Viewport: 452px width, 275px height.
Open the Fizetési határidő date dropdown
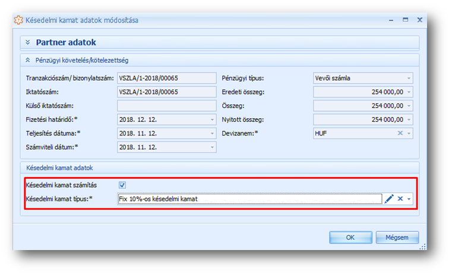point(213,120)
